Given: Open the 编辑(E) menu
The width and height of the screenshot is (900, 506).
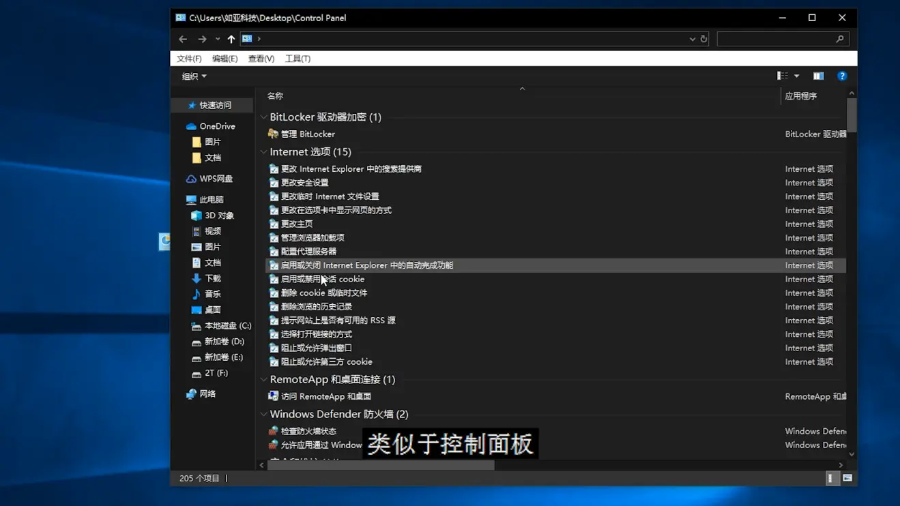Looking at the screenshot, I should [x=224, y=59].
